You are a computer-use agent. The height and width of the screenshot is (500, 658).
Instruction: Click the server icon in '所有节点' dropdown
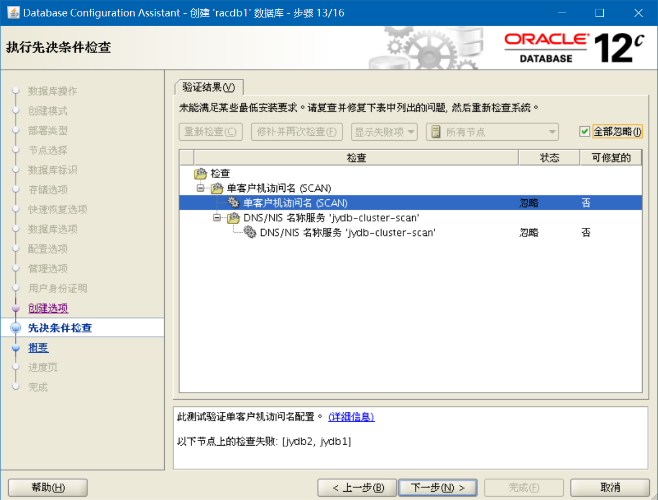click(x=436, y=132)
